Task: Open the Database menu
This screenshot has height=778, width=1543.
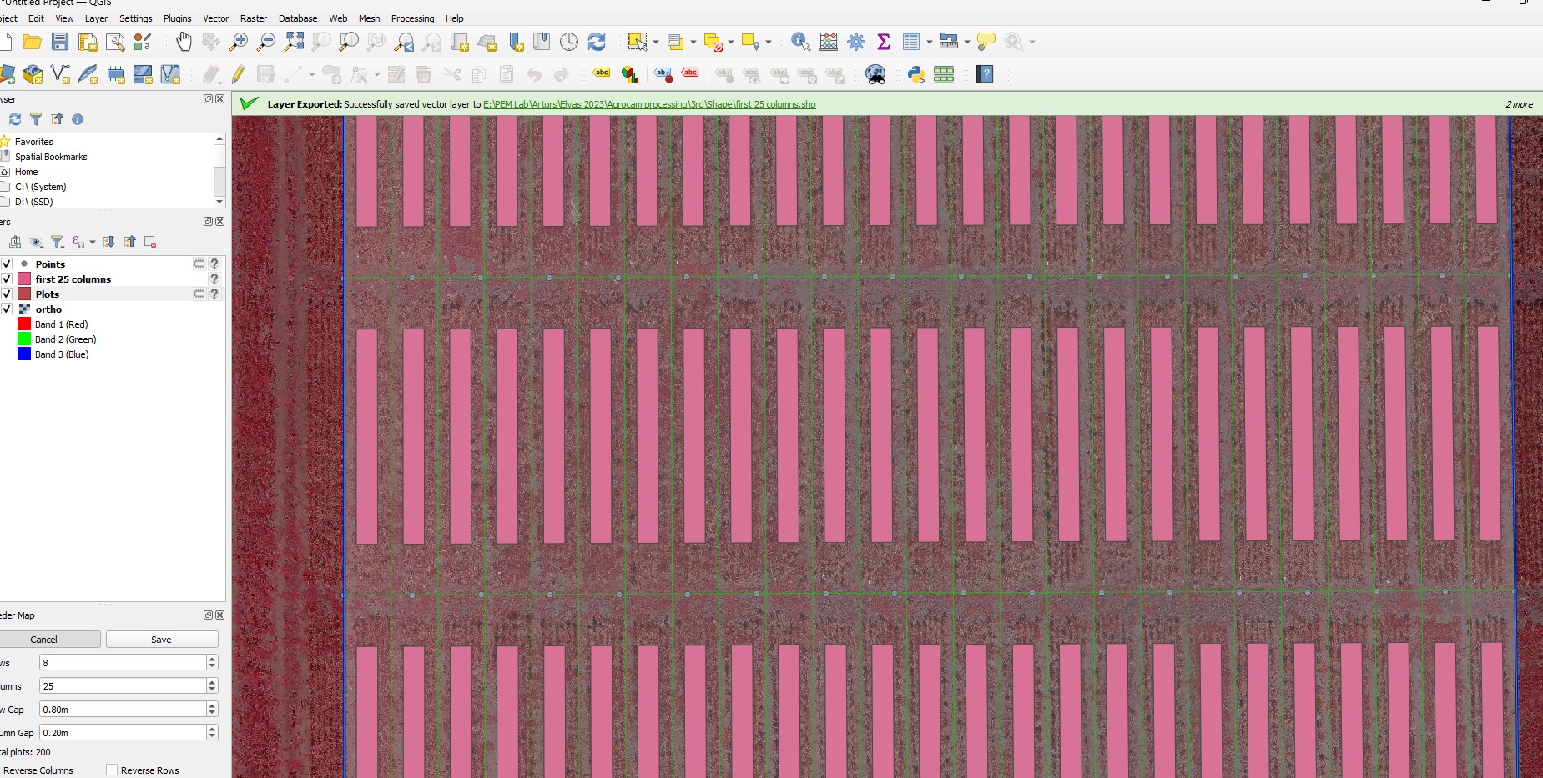Action: 298,18
